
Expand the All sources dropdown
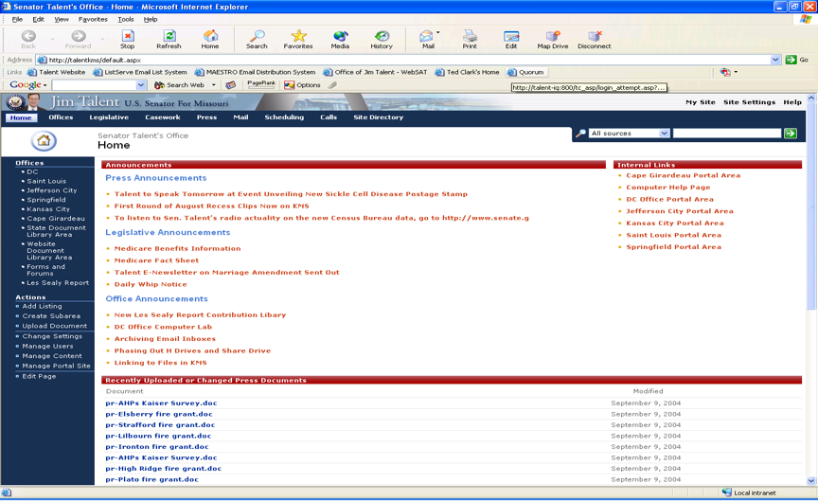[664, 134]
